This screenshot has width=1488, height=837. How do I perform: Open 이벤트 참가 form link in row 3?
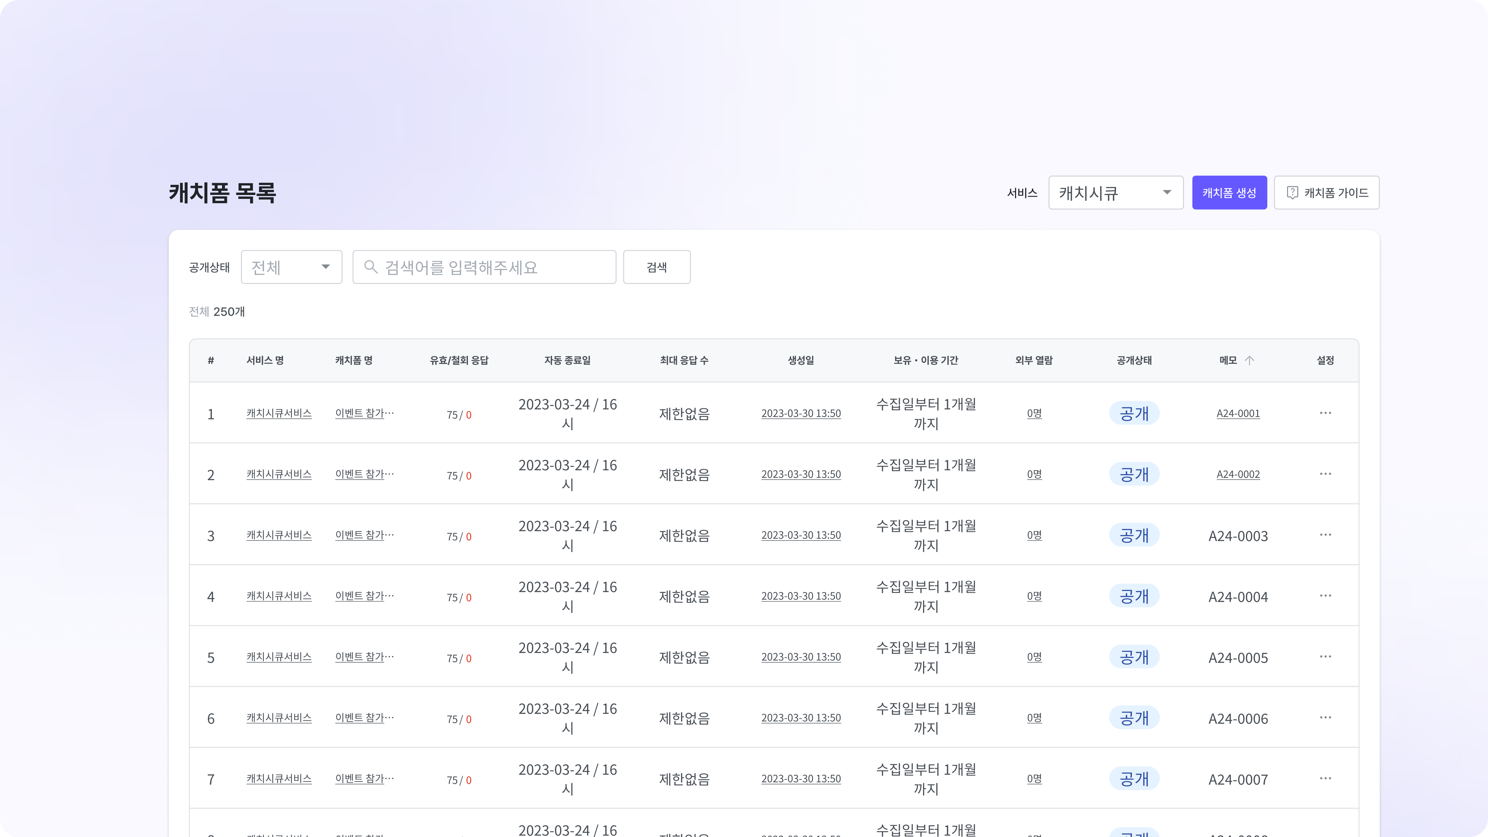[364, 535]
